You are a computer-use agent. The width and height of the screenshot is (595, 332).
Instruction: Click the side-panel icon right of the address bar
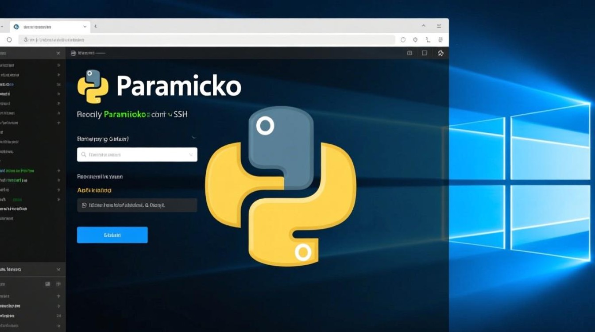(x=440, y=40)
